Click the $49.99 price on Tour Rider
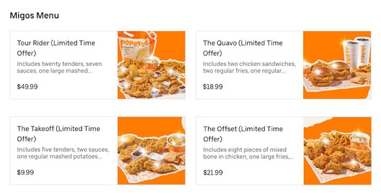 click(27, 87)
